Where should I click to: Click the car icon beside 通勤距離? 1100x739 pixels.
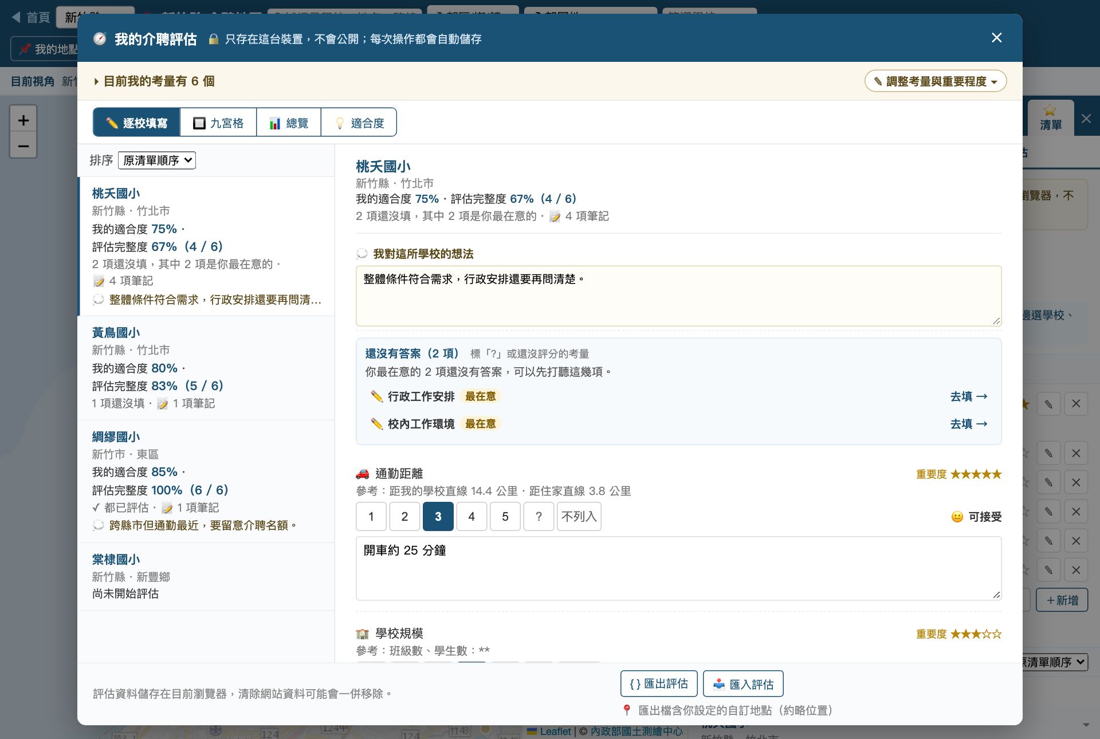[363, 474]
